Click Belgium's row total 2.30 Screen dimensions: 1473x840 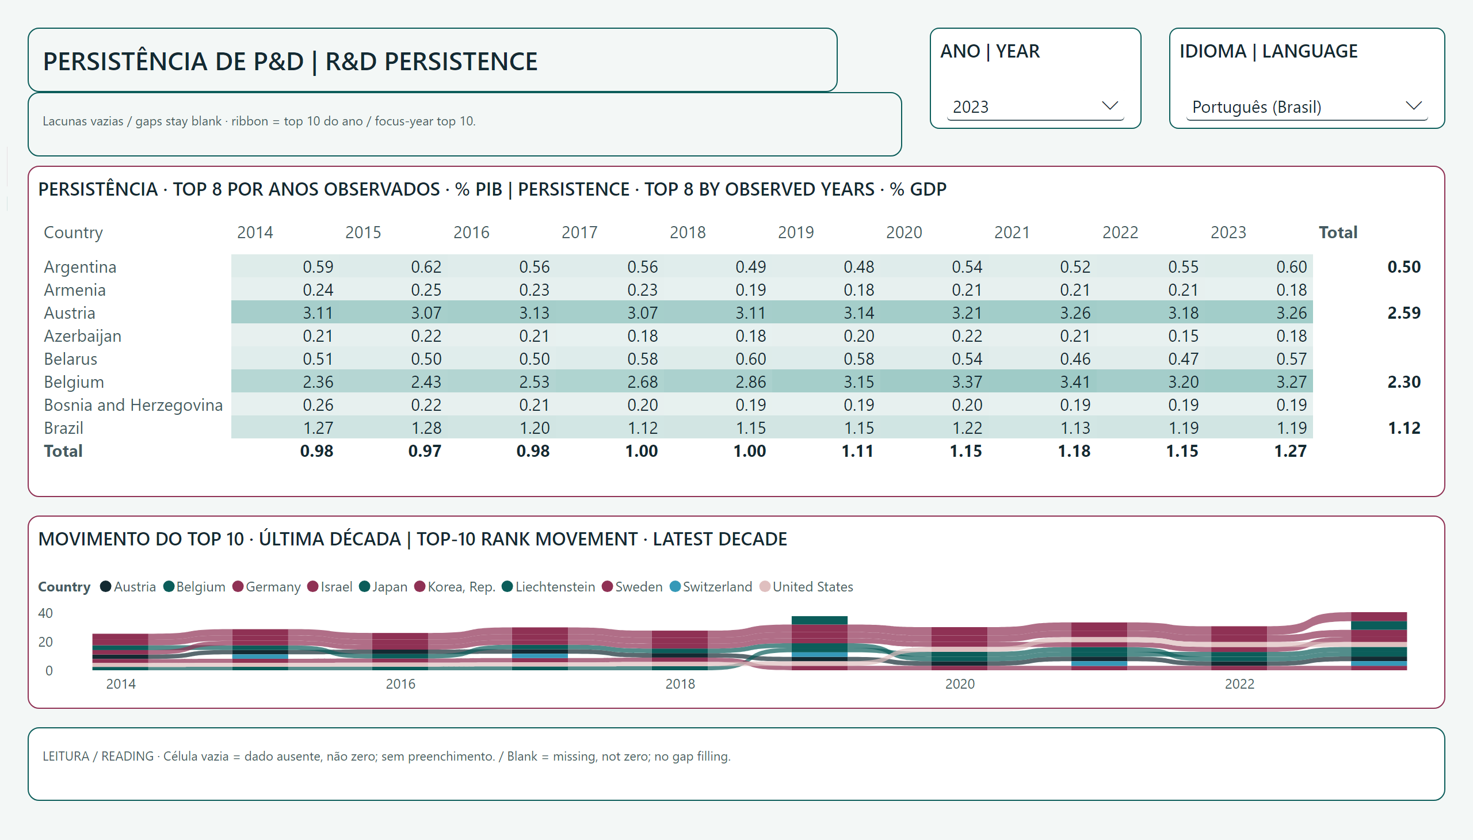click(x=1404, y=382)
